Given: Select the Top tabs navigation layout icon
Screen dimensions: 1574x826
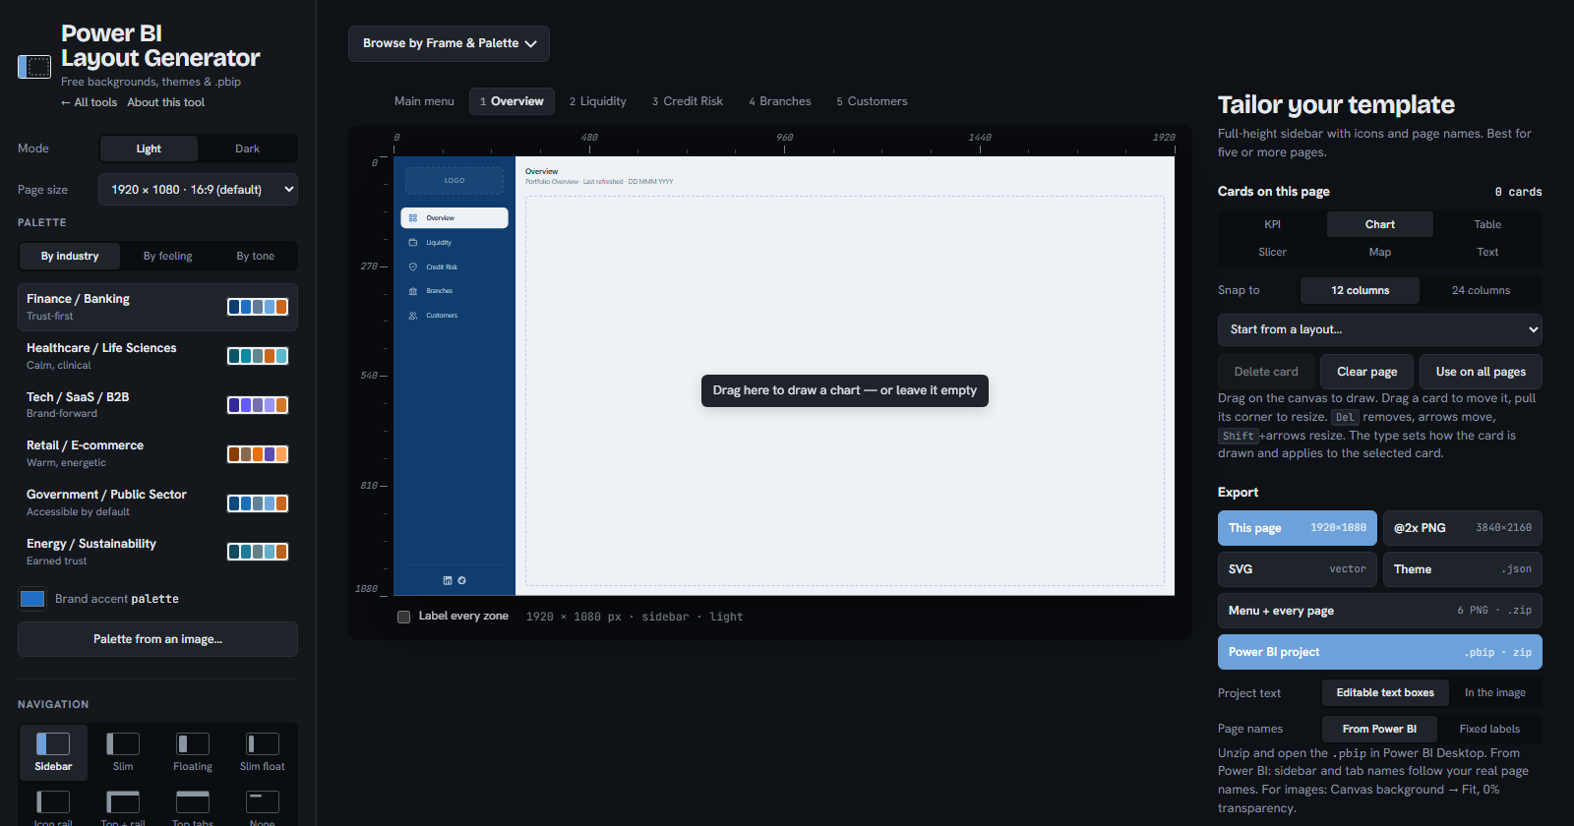Looking at the screenshot, I should click(x=193, y=801).
